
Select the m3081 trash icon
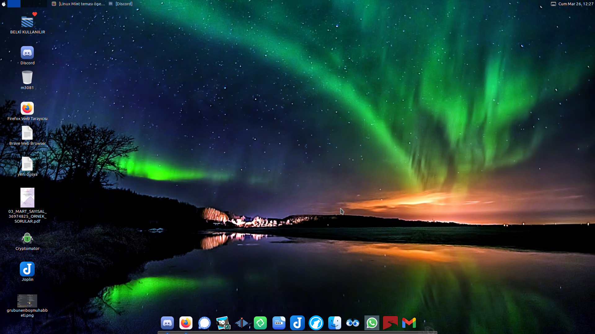click(27, 78)
